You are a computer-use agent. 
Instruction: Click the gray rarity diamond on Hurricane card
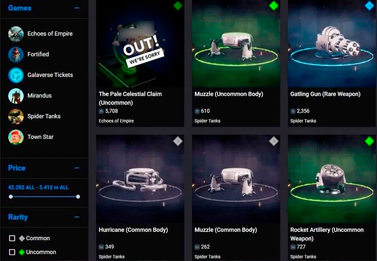pos(178,141)
